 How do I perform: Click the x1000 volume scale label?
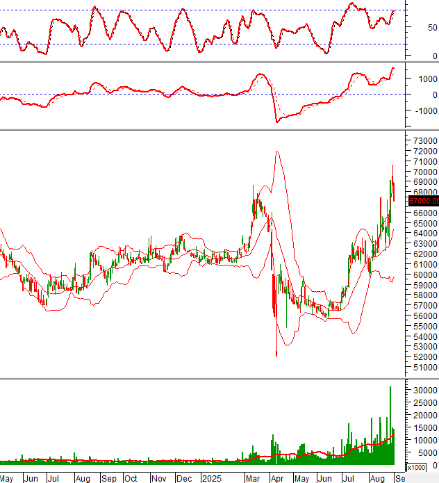(417, 467)
